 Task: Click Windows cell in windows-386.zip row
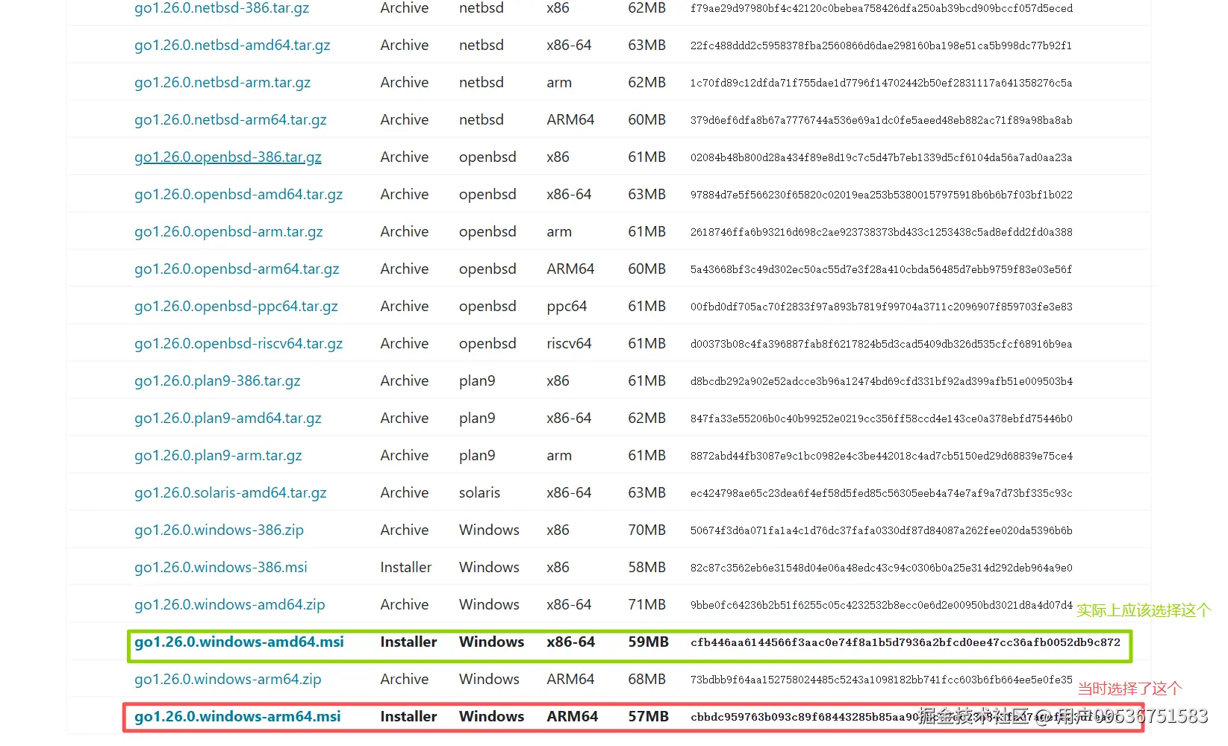point(489,530)
